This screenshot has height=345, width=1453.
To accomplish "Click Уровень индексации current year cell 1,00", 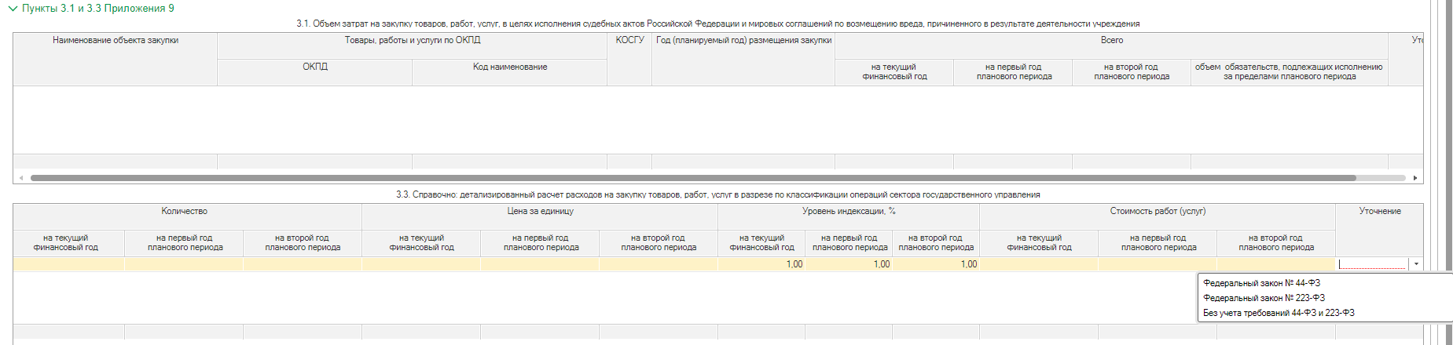I will click(761, 264).
